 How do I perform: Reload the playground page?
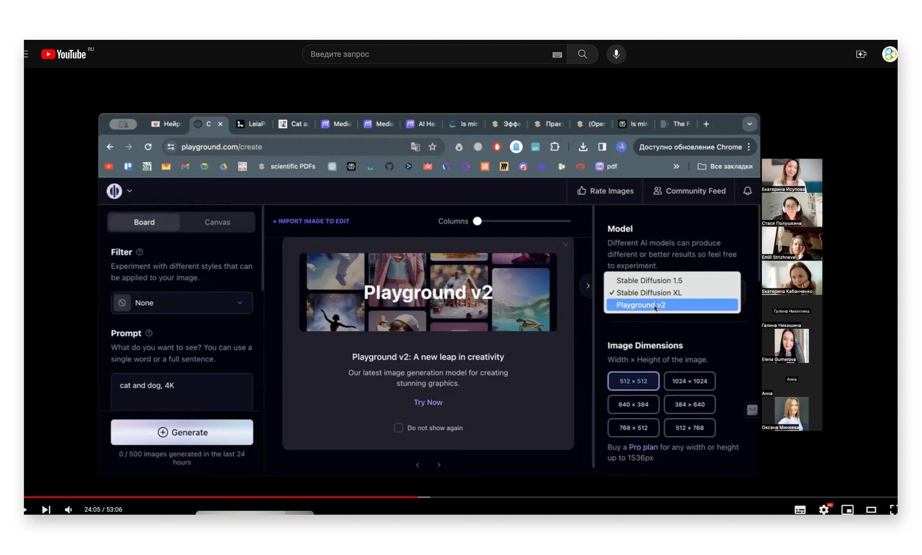[x=148, y=147]
